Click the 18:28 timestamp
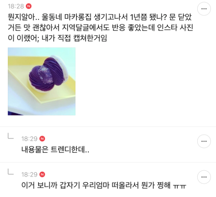The image size is (216, 197). coord(16,6)
